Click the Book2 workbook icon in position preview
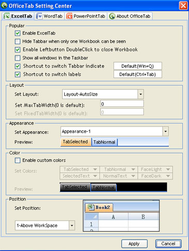Image resolution: width=189 pixels, height=251 pixels. [91, 207]
